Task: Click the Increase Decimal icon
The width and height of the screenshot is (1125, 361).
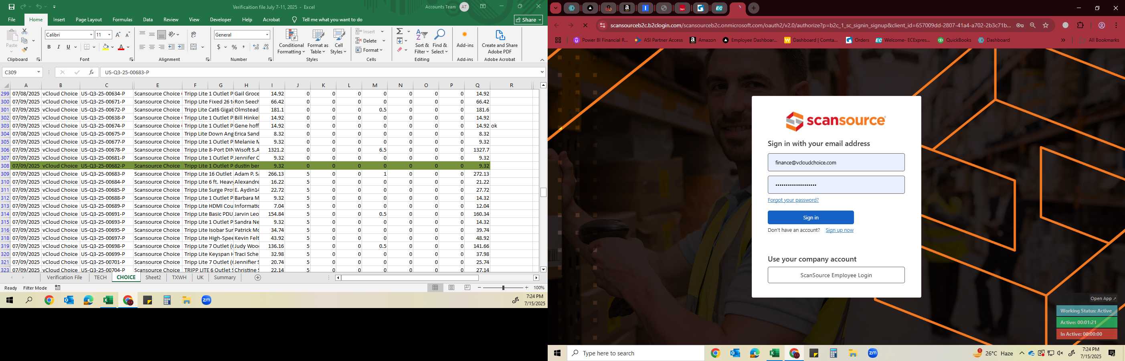Action: click(256, 47)
